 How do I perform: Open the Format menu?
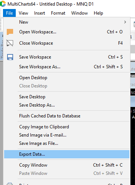[x=58, y=13]
